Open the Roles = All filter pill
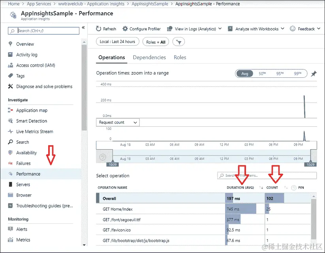Image resolution: width=325 pixels, height=253 pixels. 156,42
